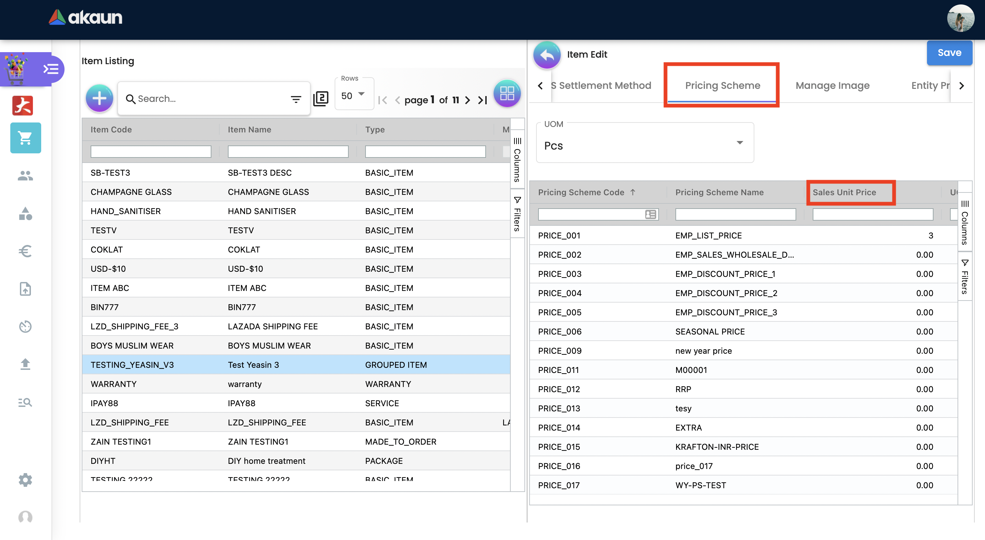985x540 pixels.
Task: Click the multi-page copy icon near Rows
Action: click(321, 98)
